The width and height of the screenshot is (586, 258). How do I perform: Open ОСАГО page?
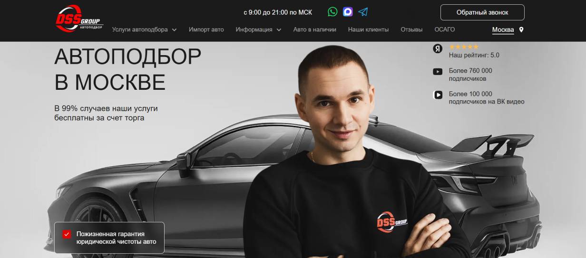coord(445,29)
